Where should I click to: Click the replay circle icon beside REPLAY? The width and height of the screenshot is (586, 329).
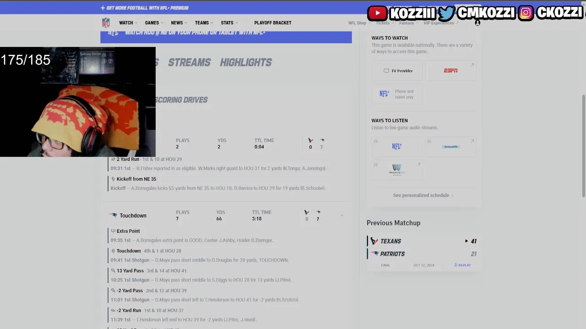coord(456,265)
